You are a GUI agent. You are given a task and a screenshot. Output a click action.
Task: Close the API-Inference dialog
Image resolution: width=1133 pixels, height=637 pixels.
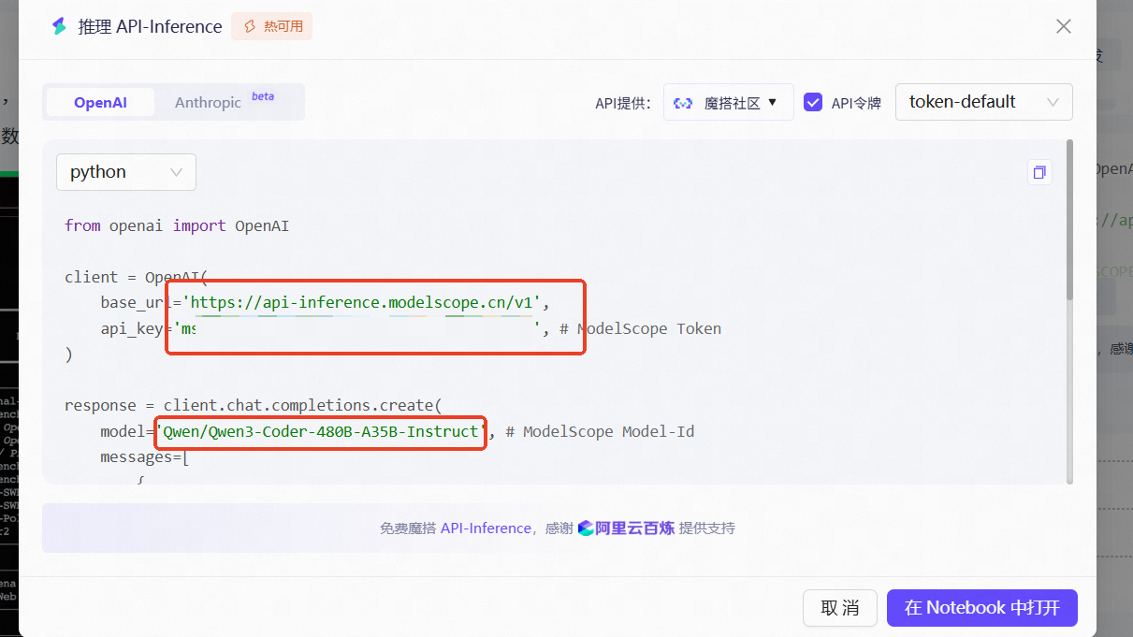(1063, 26)
